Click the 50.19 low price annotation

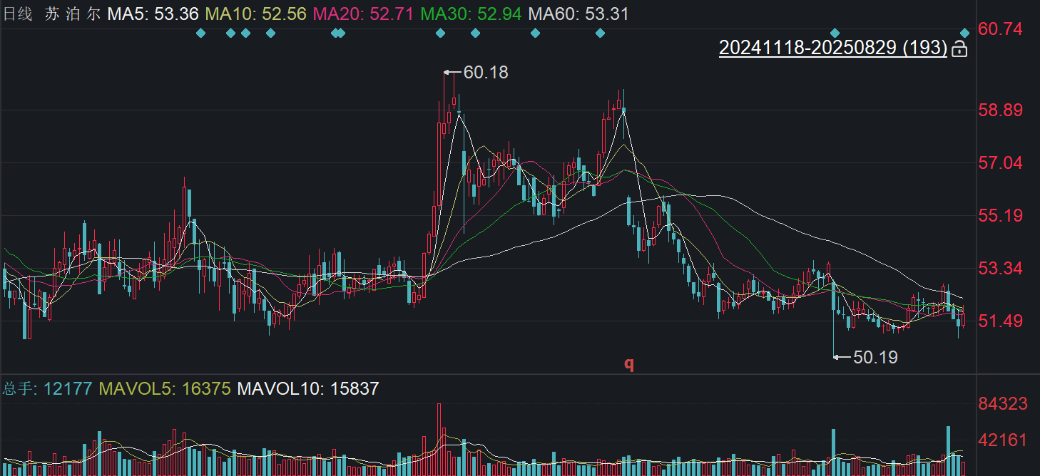[876, 357]
